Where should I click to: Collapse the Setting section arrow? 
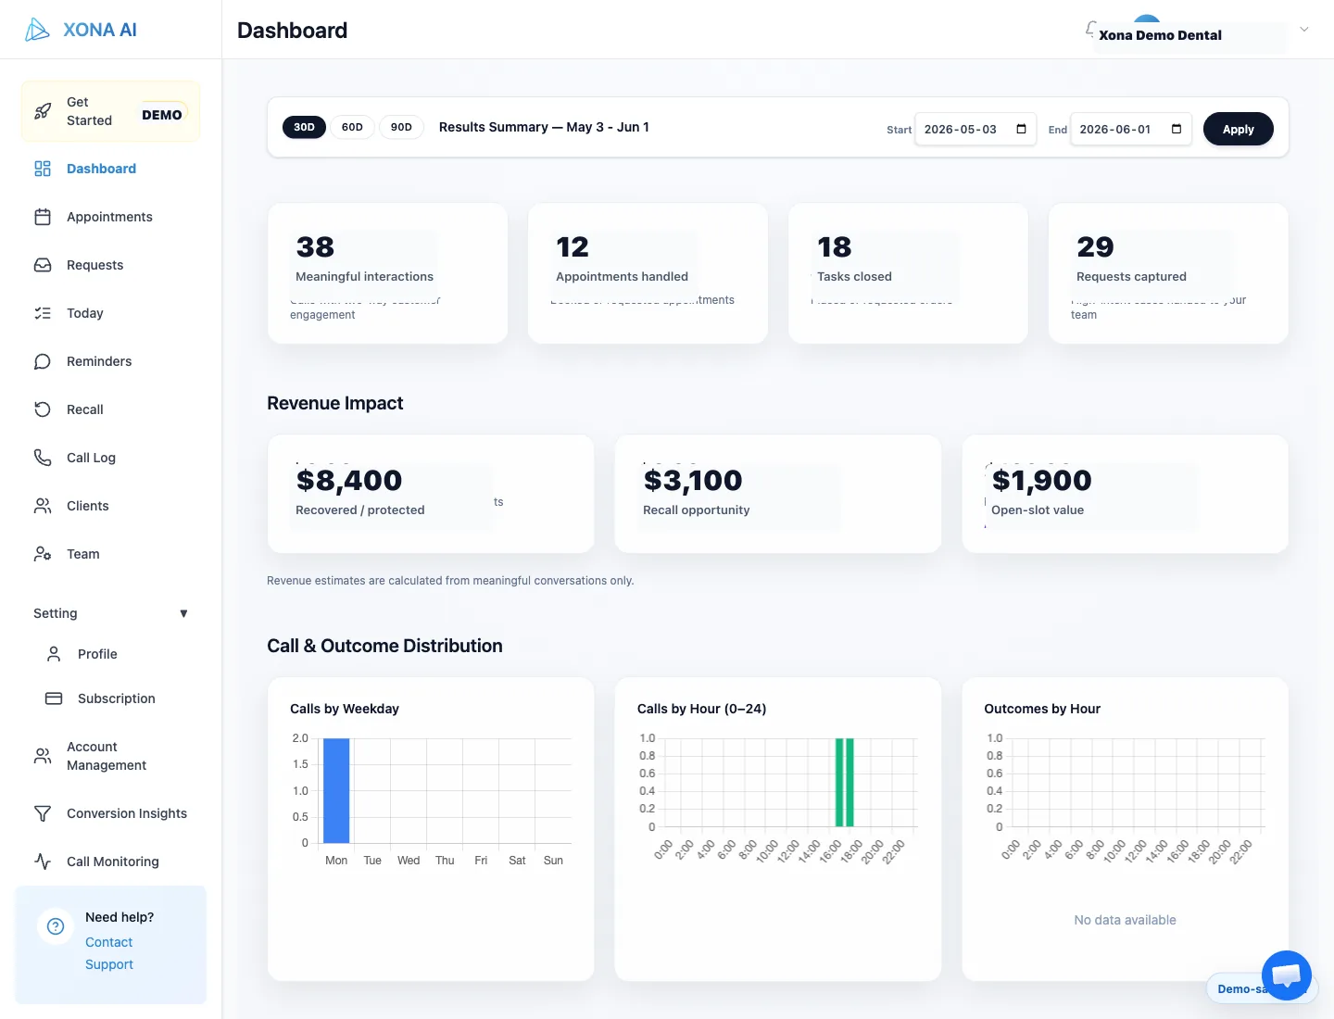point(183,613)
